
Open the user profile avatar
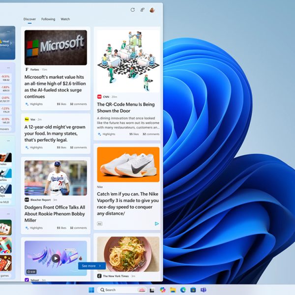pos(152,10)
